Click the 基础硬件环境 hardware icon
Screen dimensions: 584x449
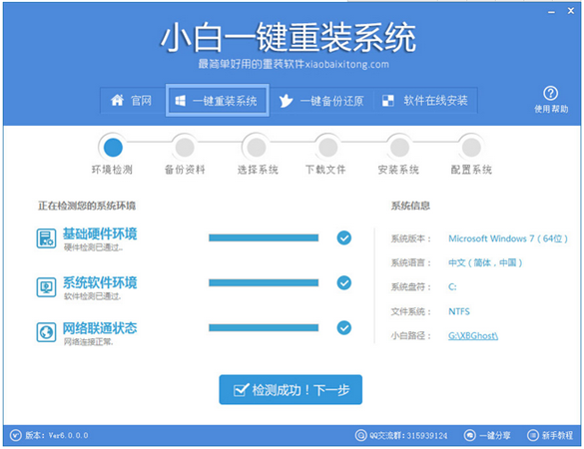tap(46, 238)
